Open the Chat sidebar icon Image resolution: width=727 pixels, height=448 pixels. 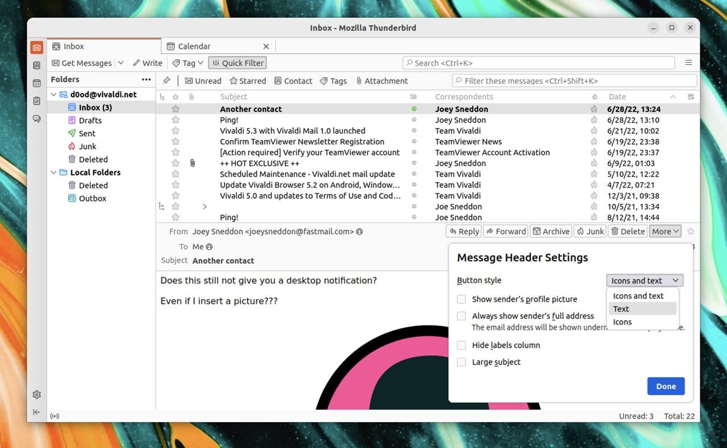(x=36, y=119)
